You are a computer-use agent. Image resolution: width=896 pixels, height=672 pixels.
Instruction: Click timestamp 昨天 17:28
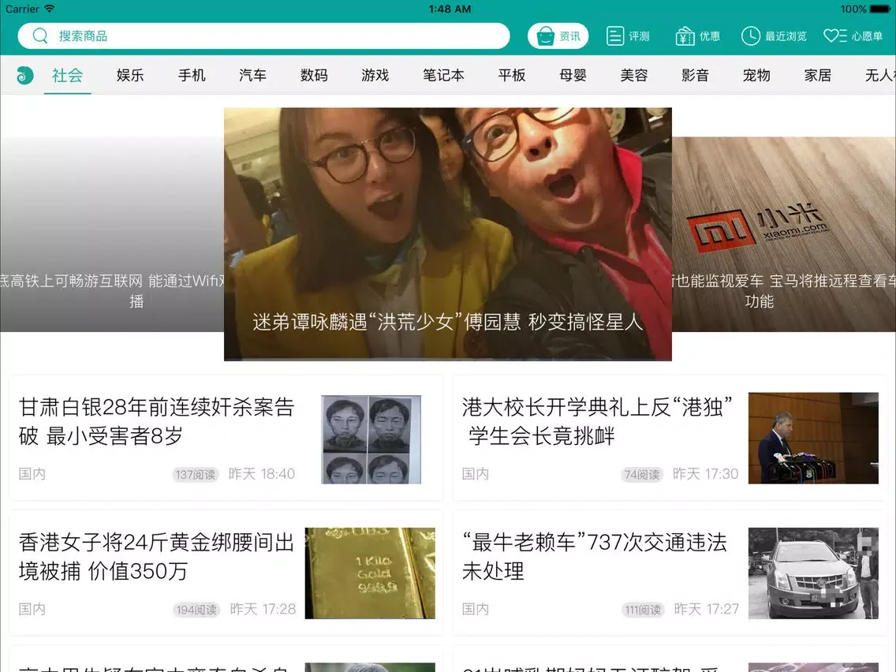coord(263,609)
